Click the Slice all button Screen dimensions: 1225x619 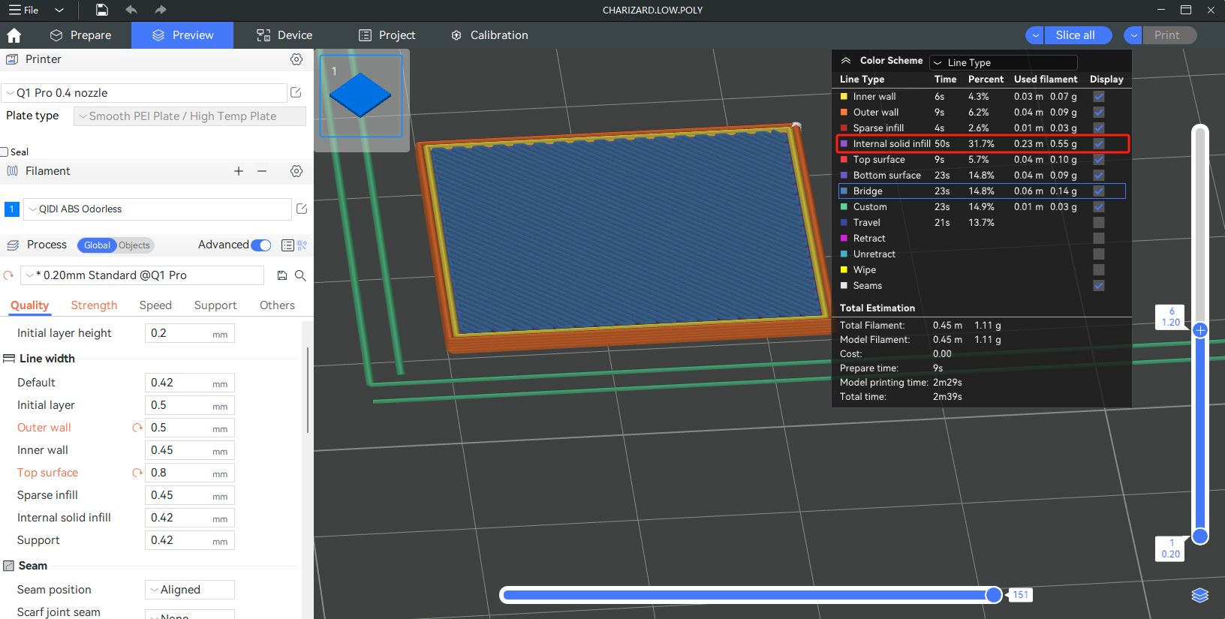click(x=1077, y=35)
